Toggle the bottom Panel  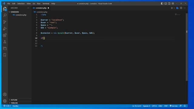pyautogui.click(x=166, y=3)
